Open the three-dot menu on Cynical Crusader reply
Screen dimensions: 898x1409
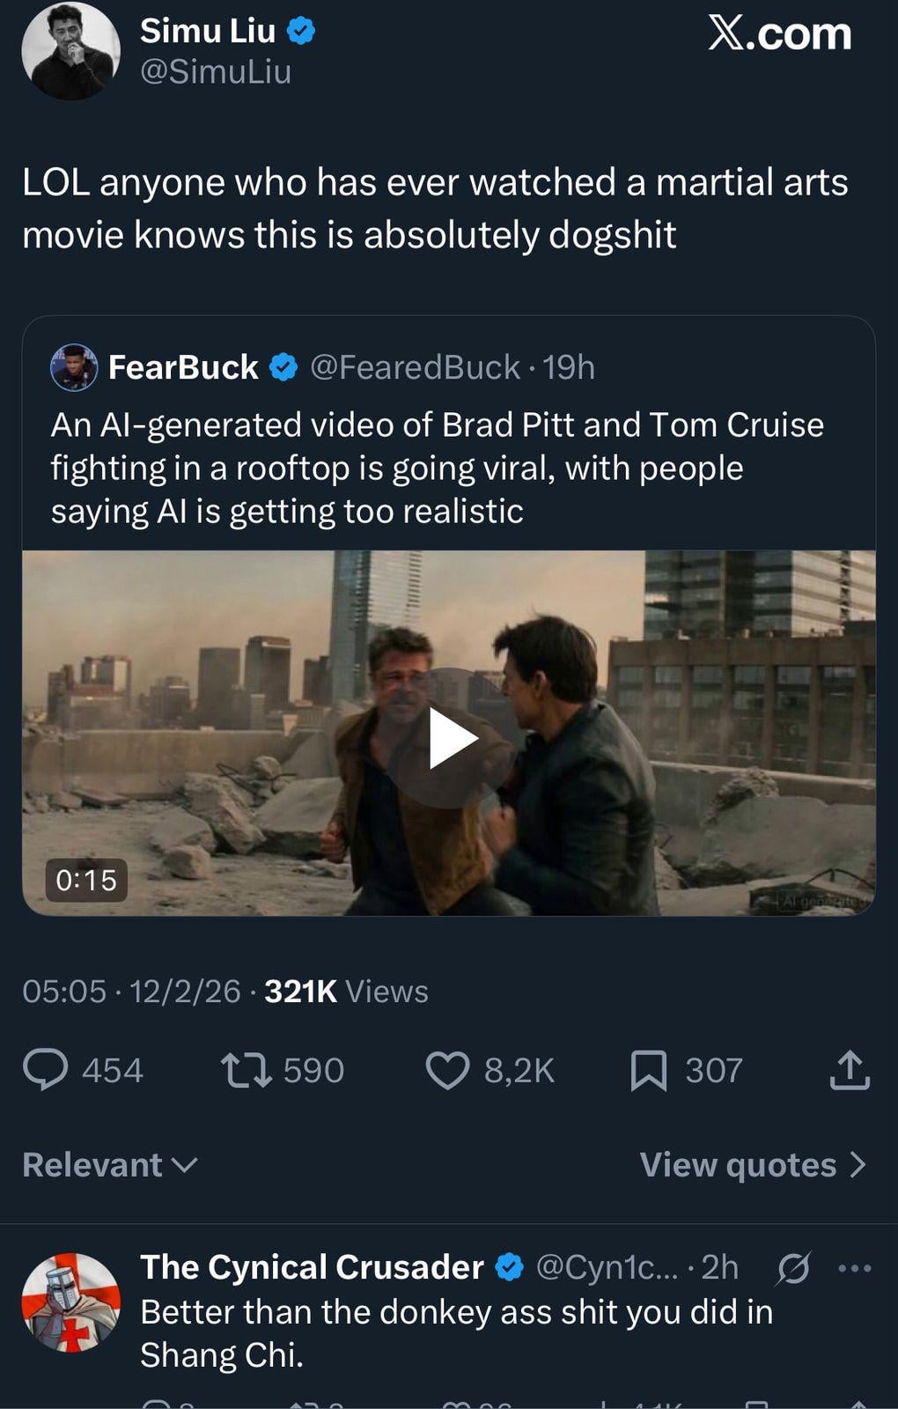854,1268
